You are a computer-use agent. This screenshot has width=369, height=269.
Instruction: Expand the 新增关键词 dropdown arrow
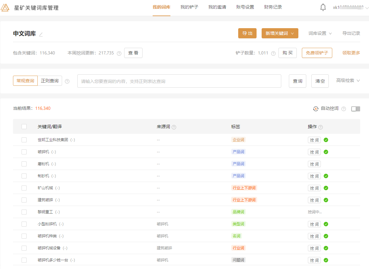point(292,33)
